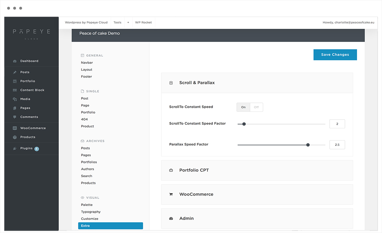Open the Footer settings

(x=87, y=77)
